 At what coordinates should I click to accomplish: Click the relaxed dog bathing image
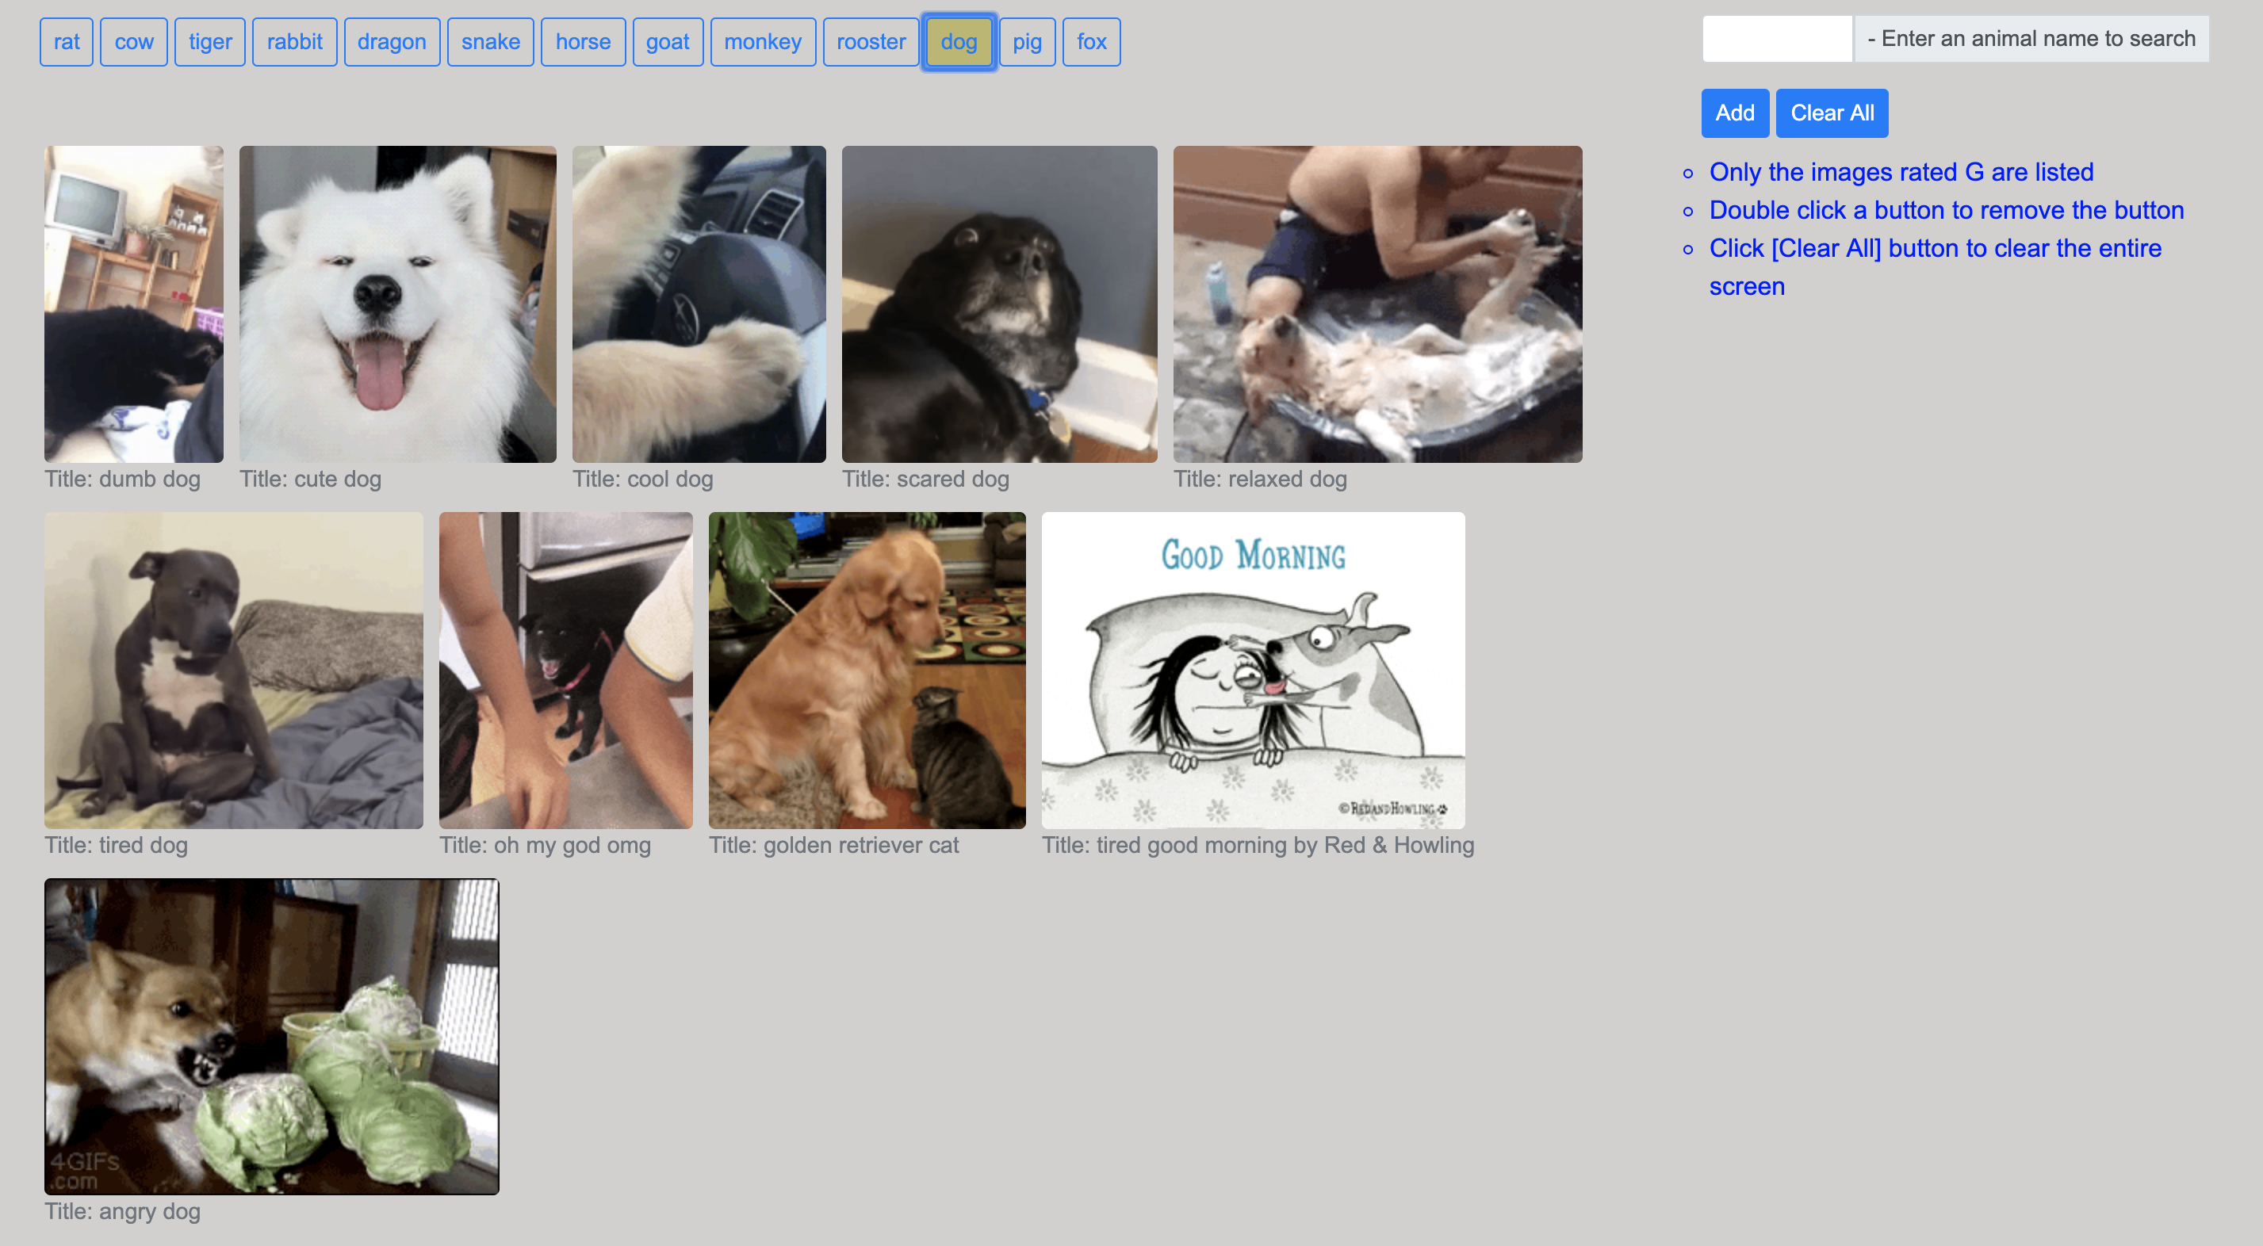pyautogui.click(x=1377, y=304)
